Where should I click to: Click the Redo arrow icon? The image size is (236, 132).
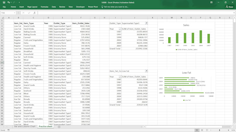click(x=14, y=2)
